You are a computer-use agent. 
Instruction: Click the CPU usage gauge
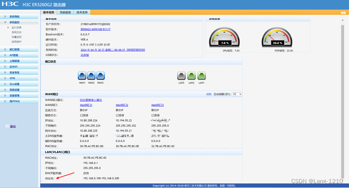click(x=224, y=37)
